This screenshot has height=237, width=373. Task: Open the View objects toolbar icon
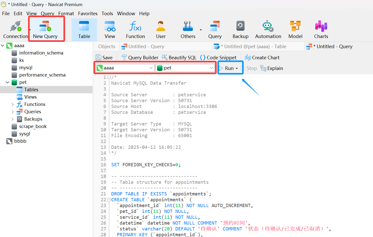click(x=110, y=30)
